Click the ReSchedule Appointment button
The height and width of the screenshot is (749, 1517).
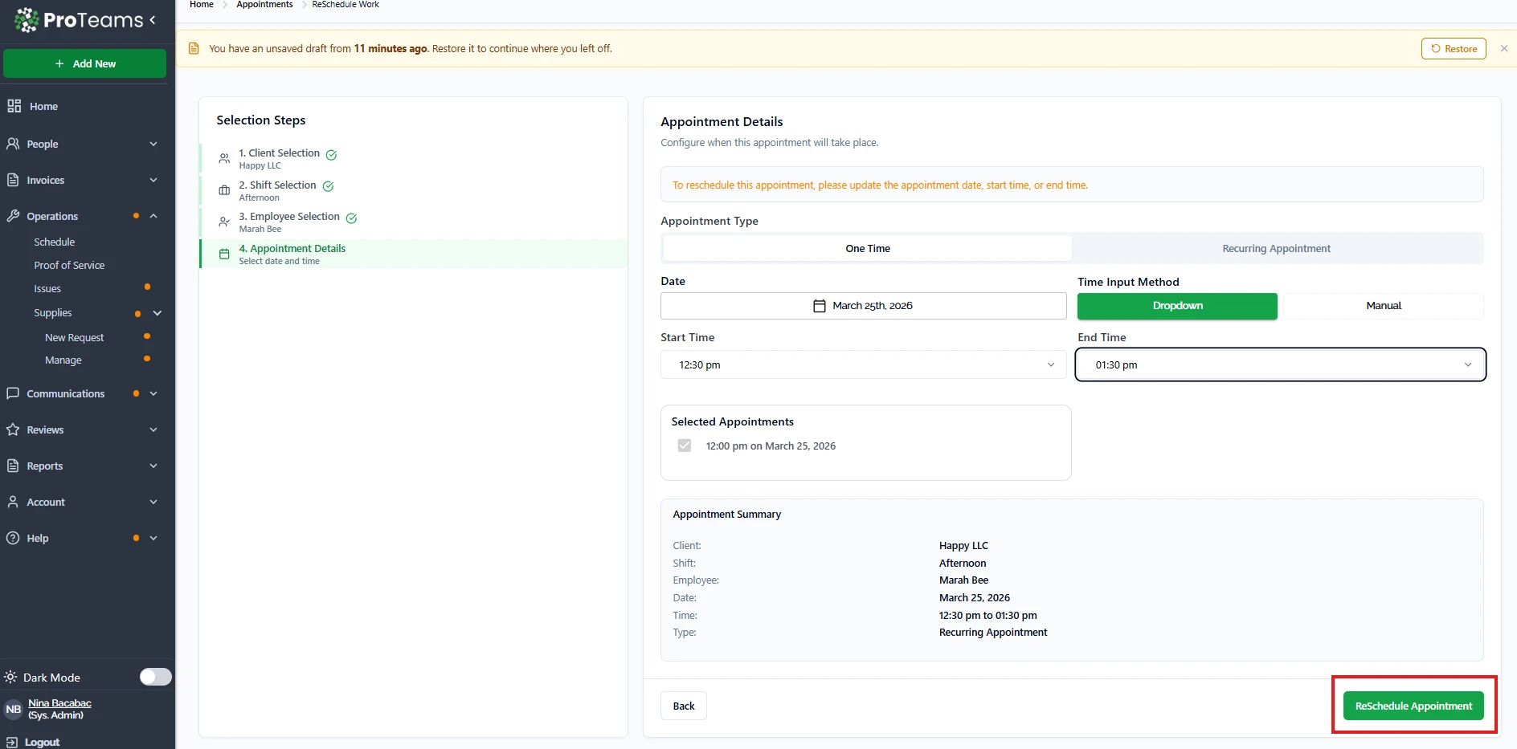[x=1413, y=706]
